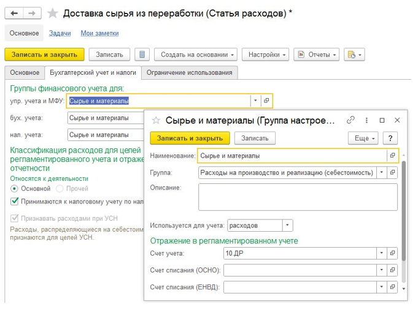Switch to Ограничение использования tab
This screenshot has height=309, width=418.
[189, 72]
